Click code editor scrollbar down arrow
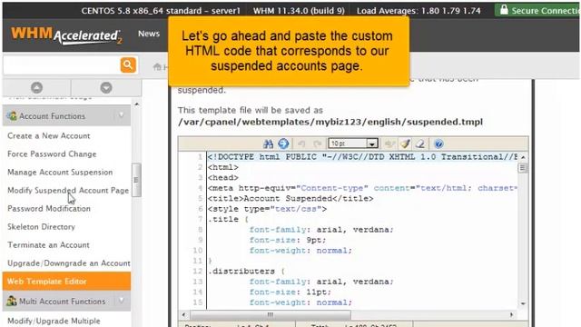581x327 pixels. (x=523, y=303)
